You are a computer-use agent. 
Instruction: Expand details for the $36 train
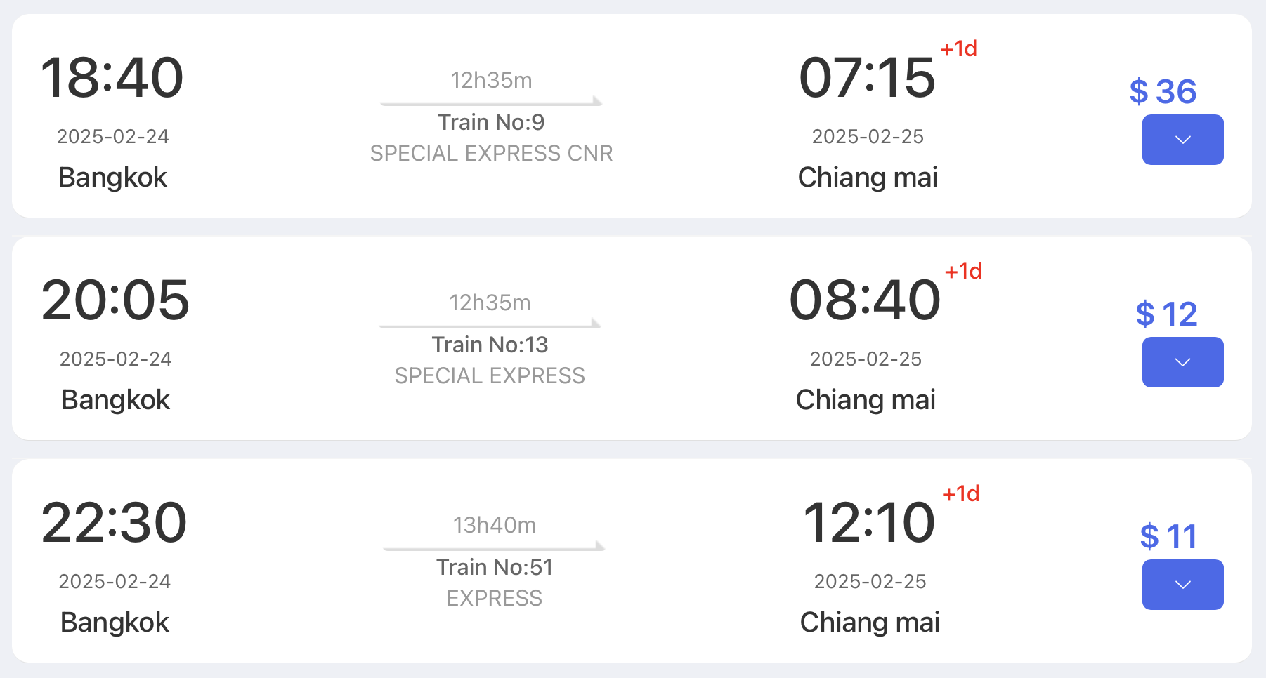[1182, 140]
